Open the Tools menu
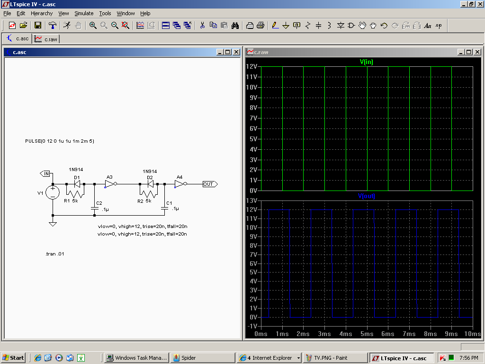Viewport: 485px width, 364px height. 105,13
